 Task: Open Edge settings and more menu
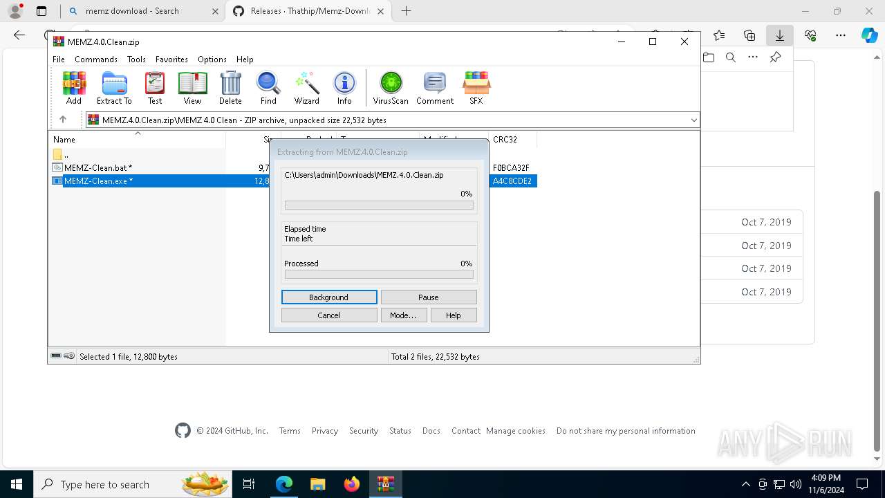pos(841,35)
